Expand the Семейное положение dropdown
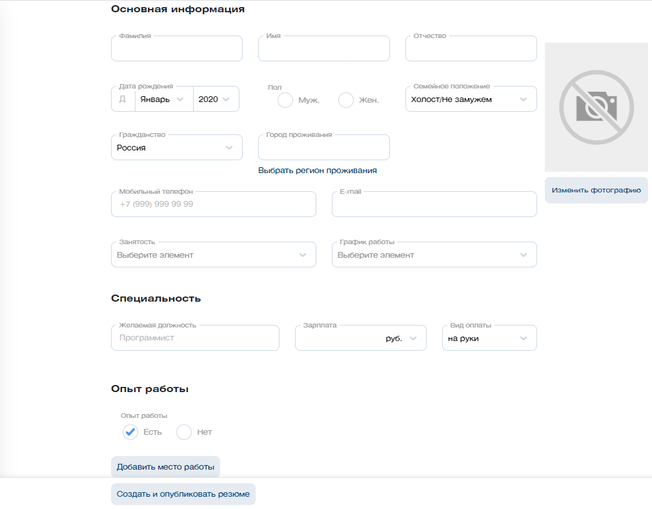The width and height of the screenshot is (652, 509). (471, 99)
